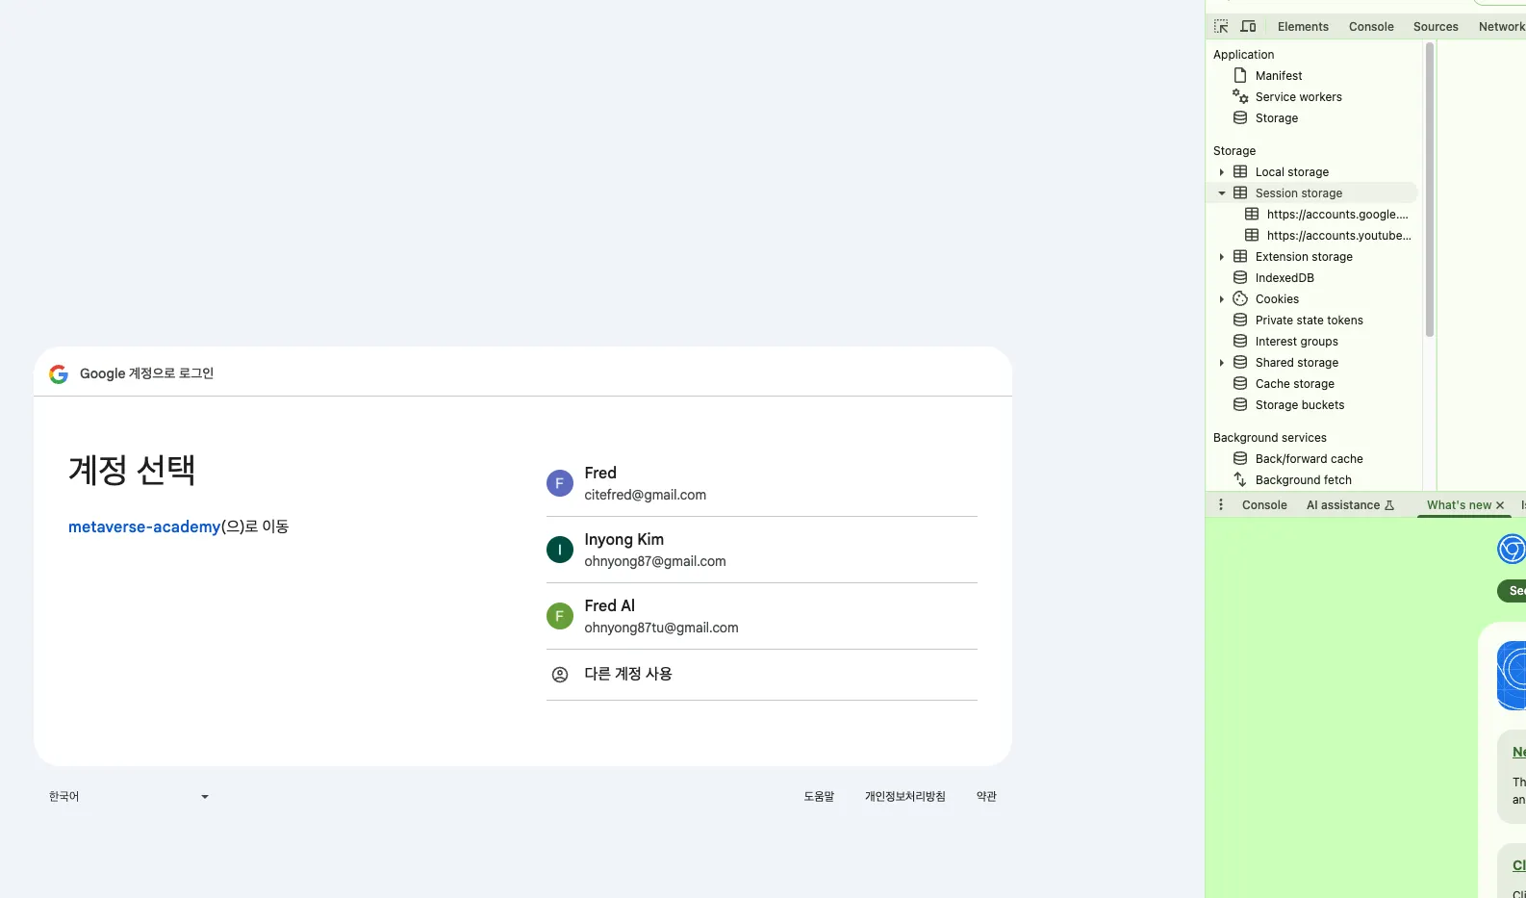Click the Service workers gear icon

(x=1240, y=96)
